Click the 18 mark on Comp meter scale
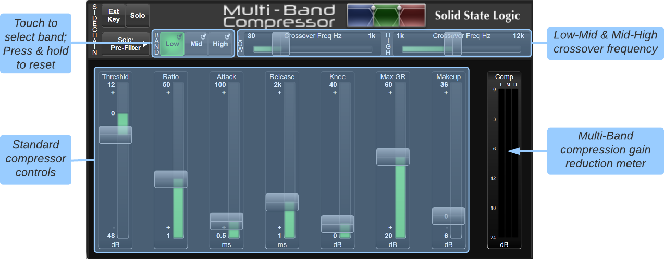Image resolution: width=664 pixels, height=259 pixels. tap(493, 208)
